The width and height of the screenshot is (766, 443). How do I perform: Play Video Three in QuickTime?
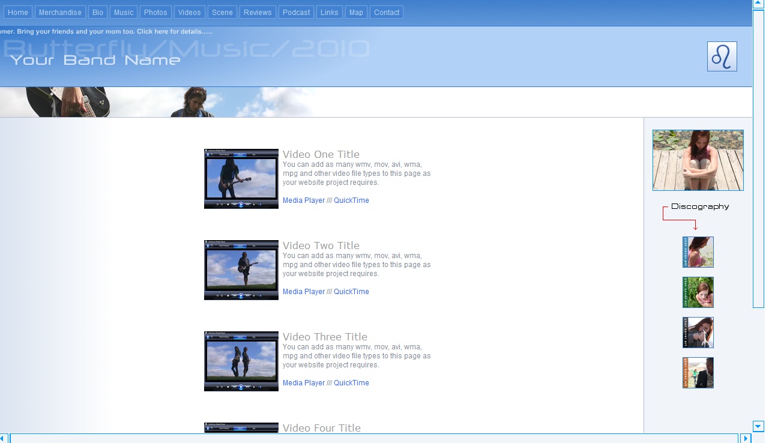pos(351,383)
